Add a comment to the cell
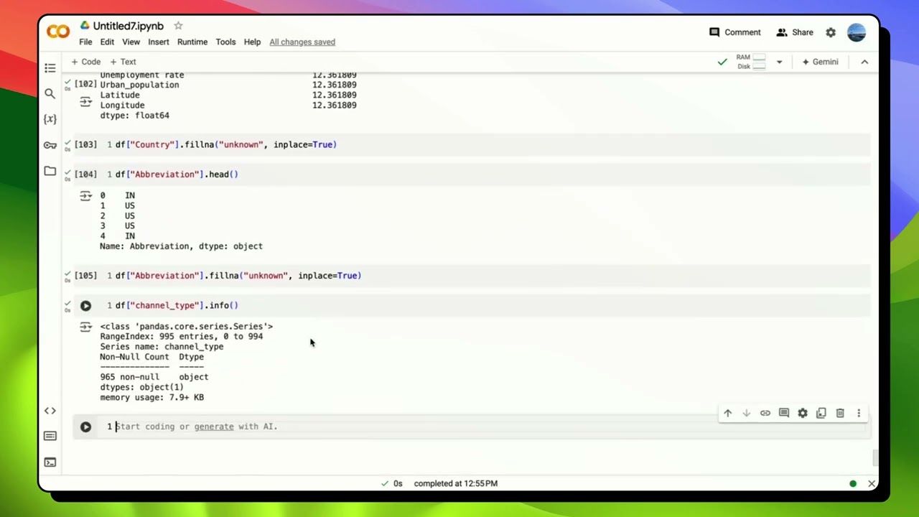 click(784, 413)
